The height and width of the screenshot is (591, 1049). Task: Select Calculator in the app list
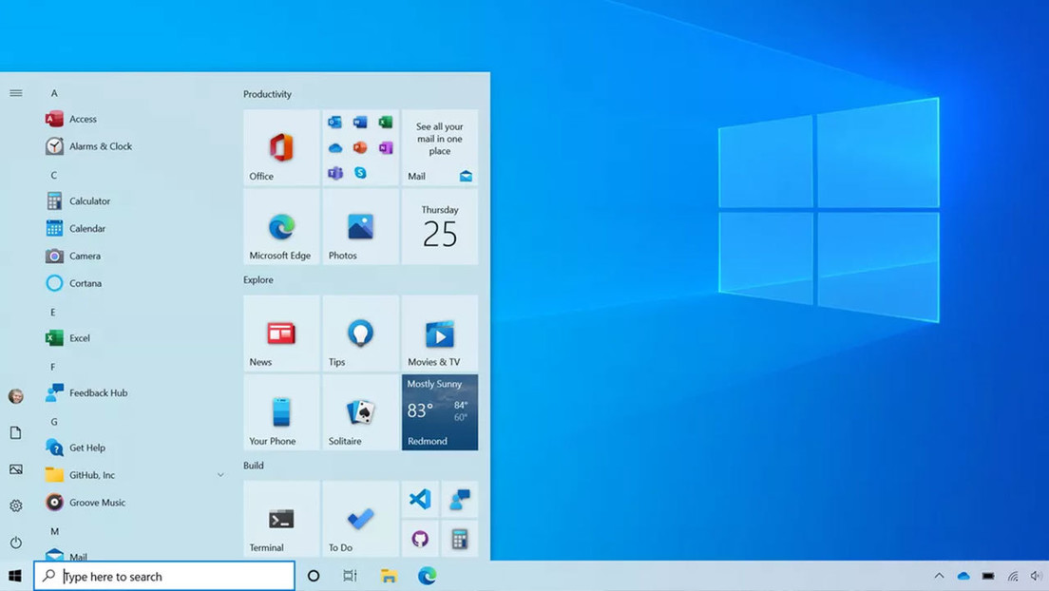point(89,201)
